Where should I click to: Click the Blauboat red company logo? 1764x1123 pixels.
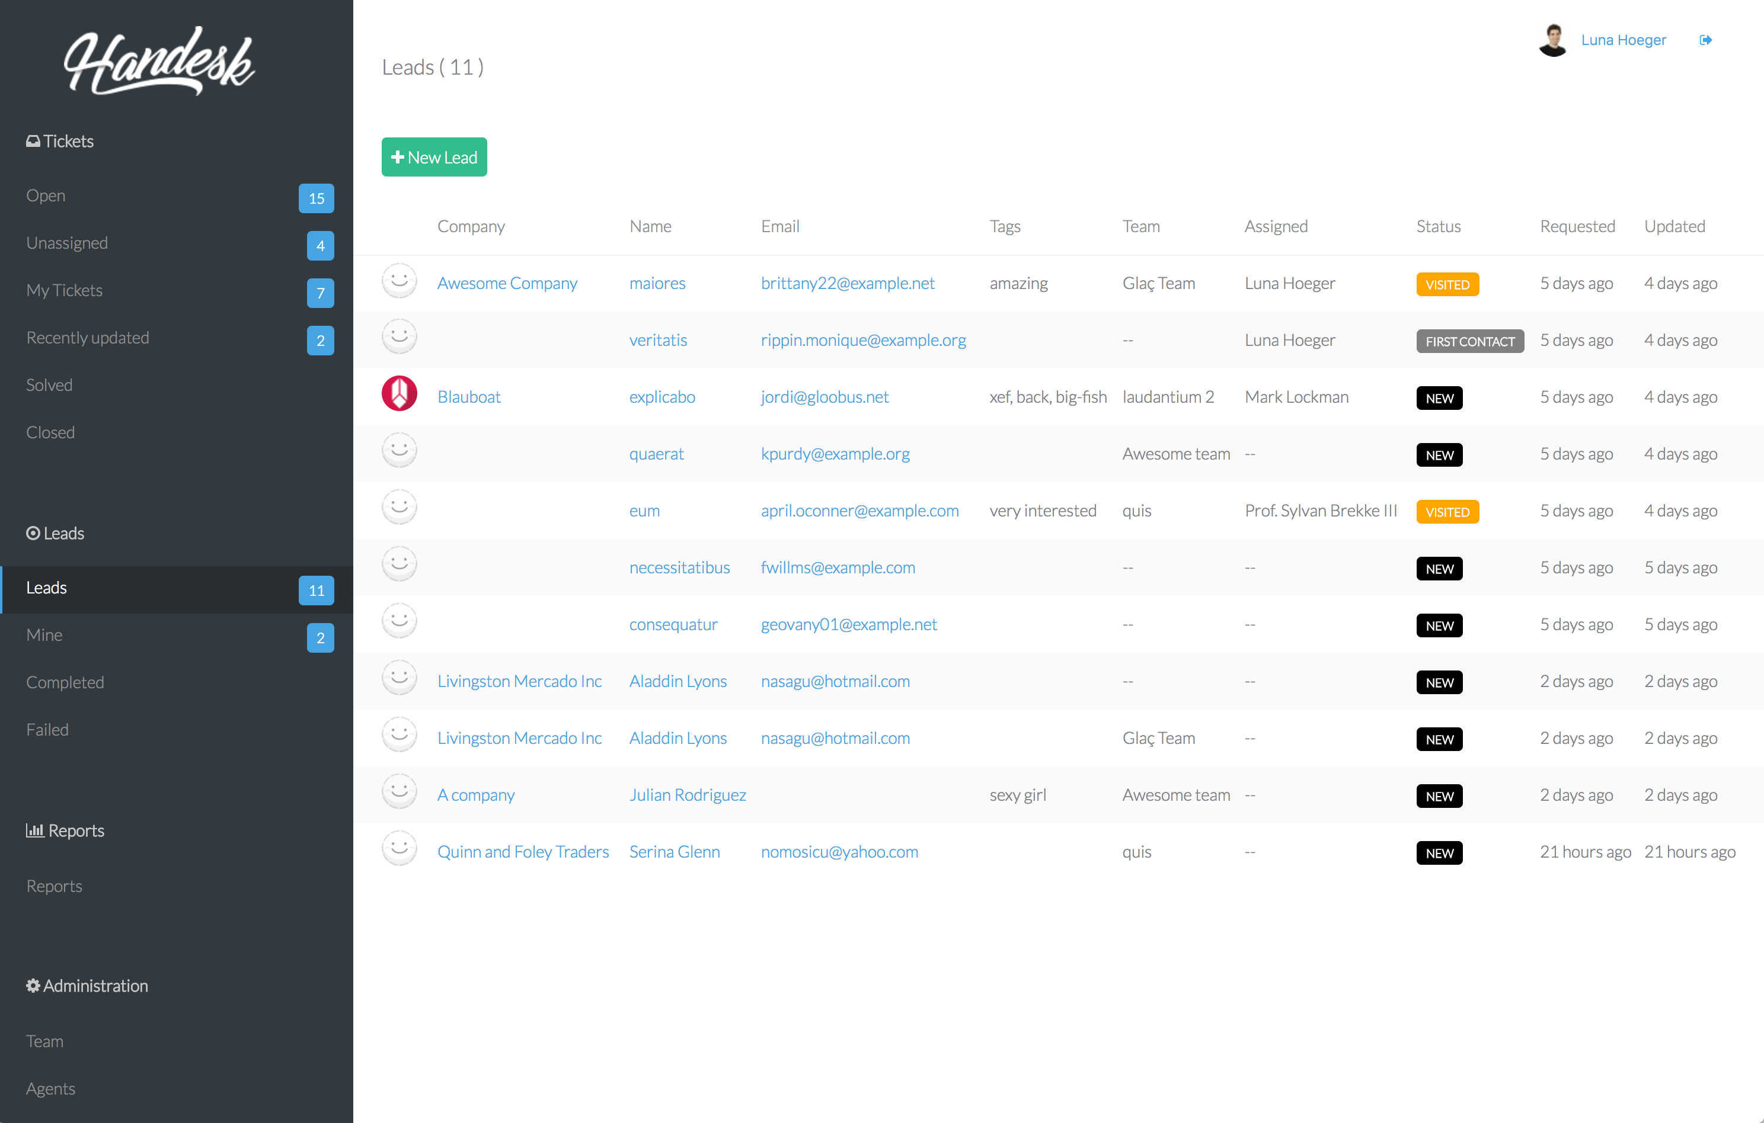click(x=400, y=394)
